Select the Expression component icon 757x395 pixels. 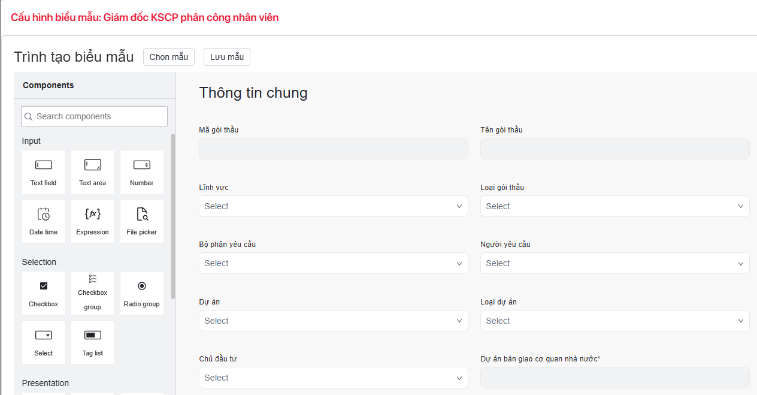coord(93,215)
